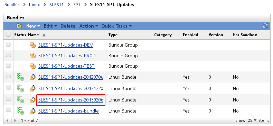Viewport: 273px width, 126px height.
Task: Click Linux penguin icon beside SLES11-SP1-Updates-20130206
Action: tap(32, 99)
